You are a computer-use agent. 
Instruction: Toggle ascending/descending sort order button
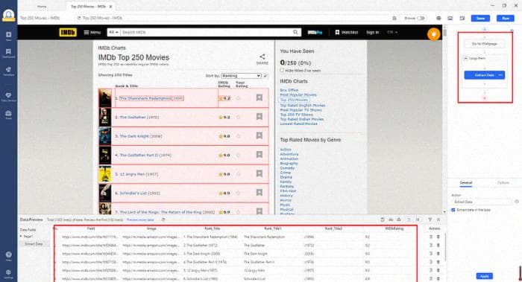[x=265, y=76]
